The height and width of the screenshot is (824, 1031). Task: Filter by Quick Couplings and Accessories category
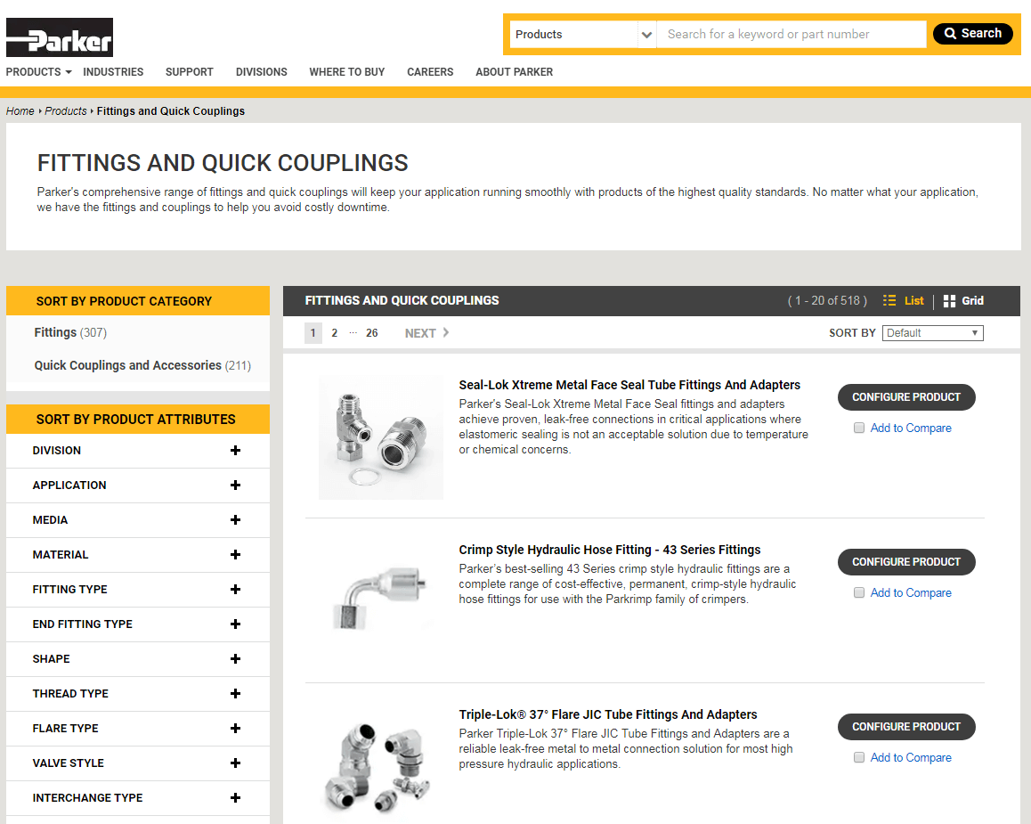pos(142,365)
